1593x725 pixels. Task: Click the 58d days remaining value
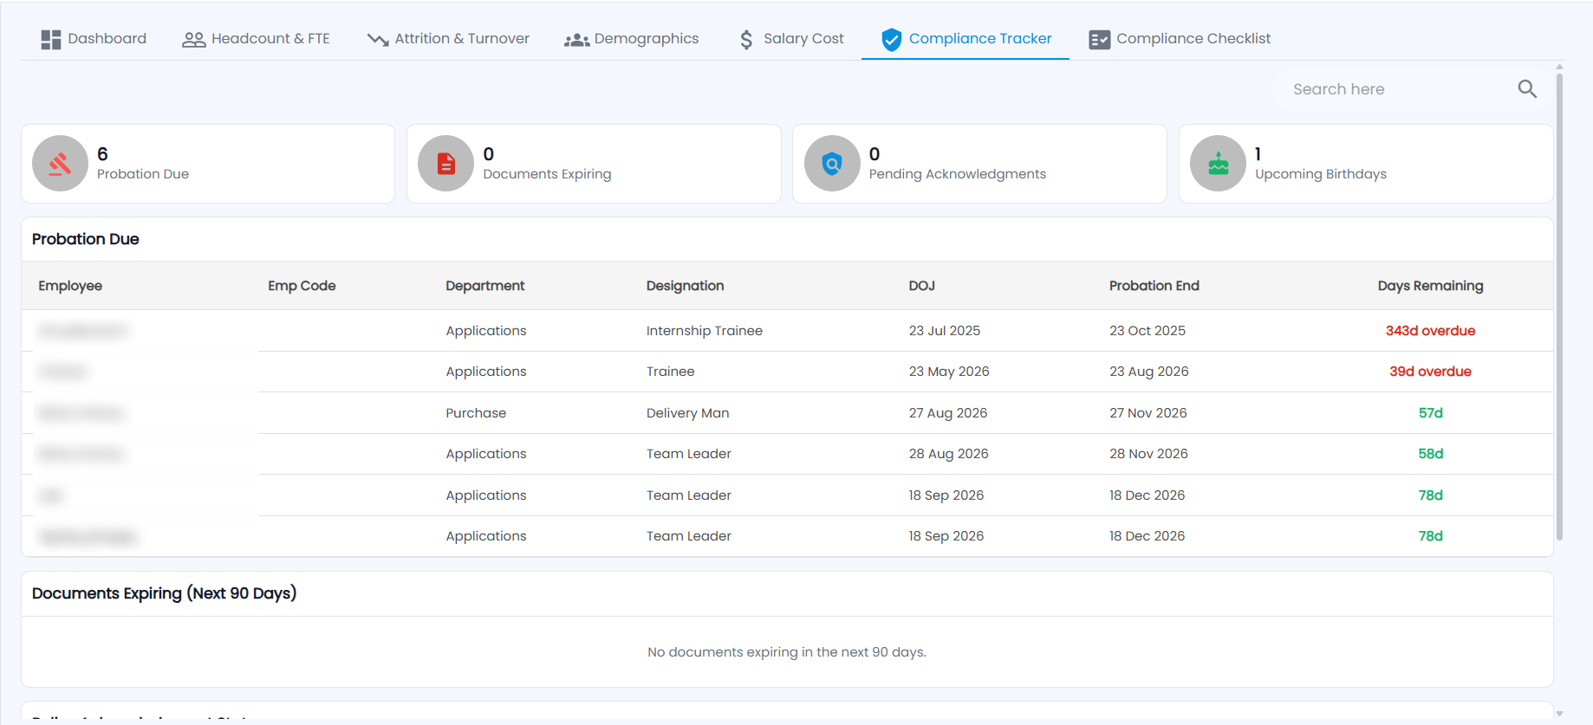pos(1430,454)
